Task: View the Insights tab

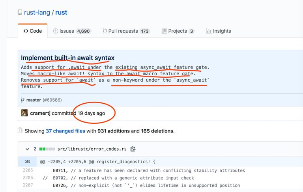Action: click(x=219, y=31)
